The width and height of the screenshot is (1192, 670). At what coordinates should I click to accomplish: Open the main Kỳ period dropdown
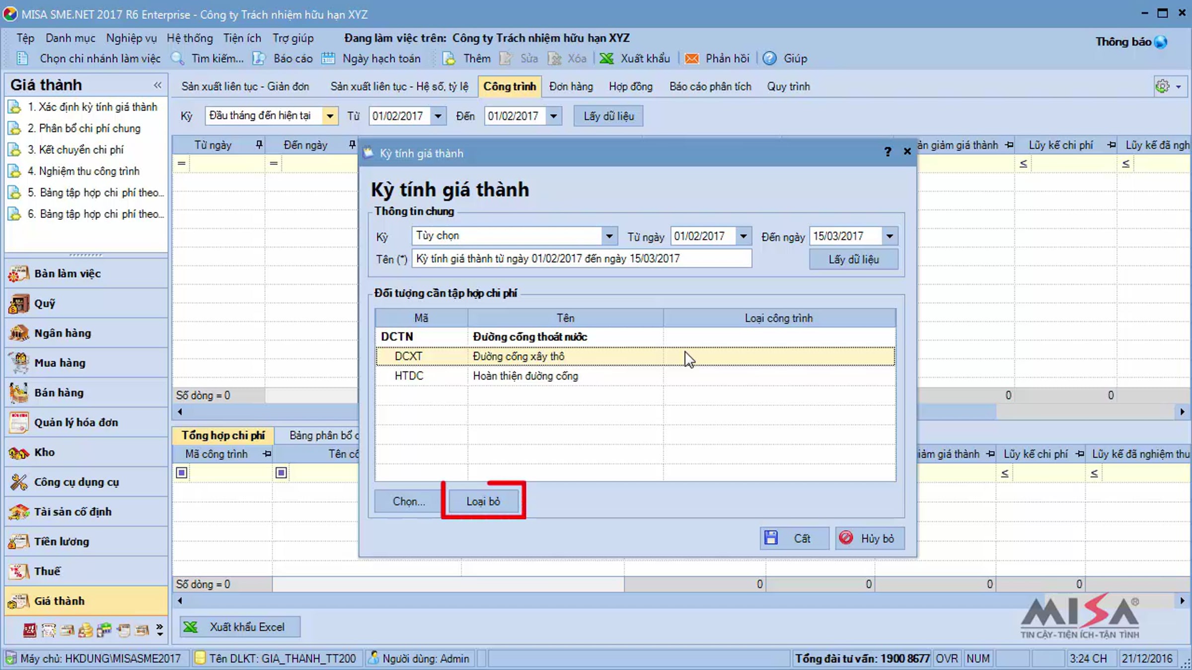tap(330, 116)
